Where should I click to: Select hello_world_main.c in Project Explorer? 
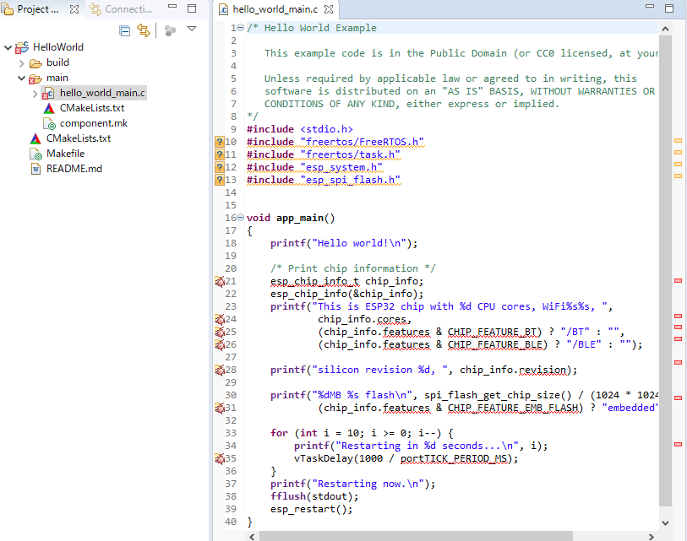tap(102, 93)
